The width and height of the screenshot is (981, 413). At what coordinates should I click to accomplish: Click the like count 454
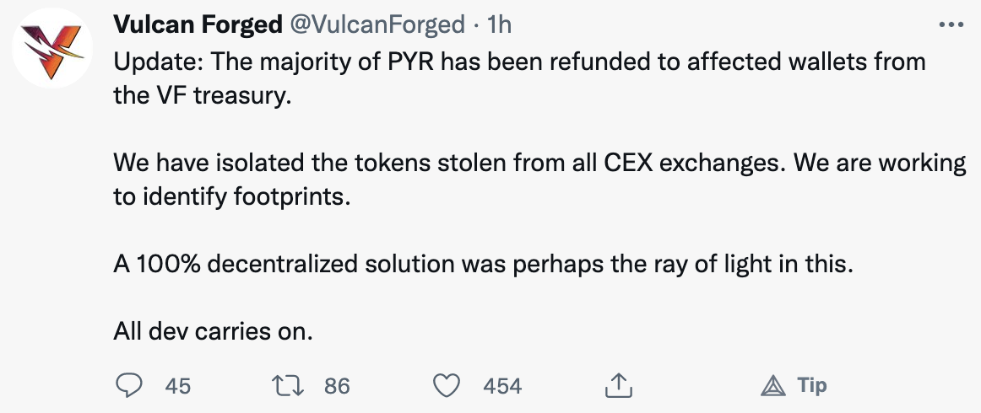click(502, 386)
